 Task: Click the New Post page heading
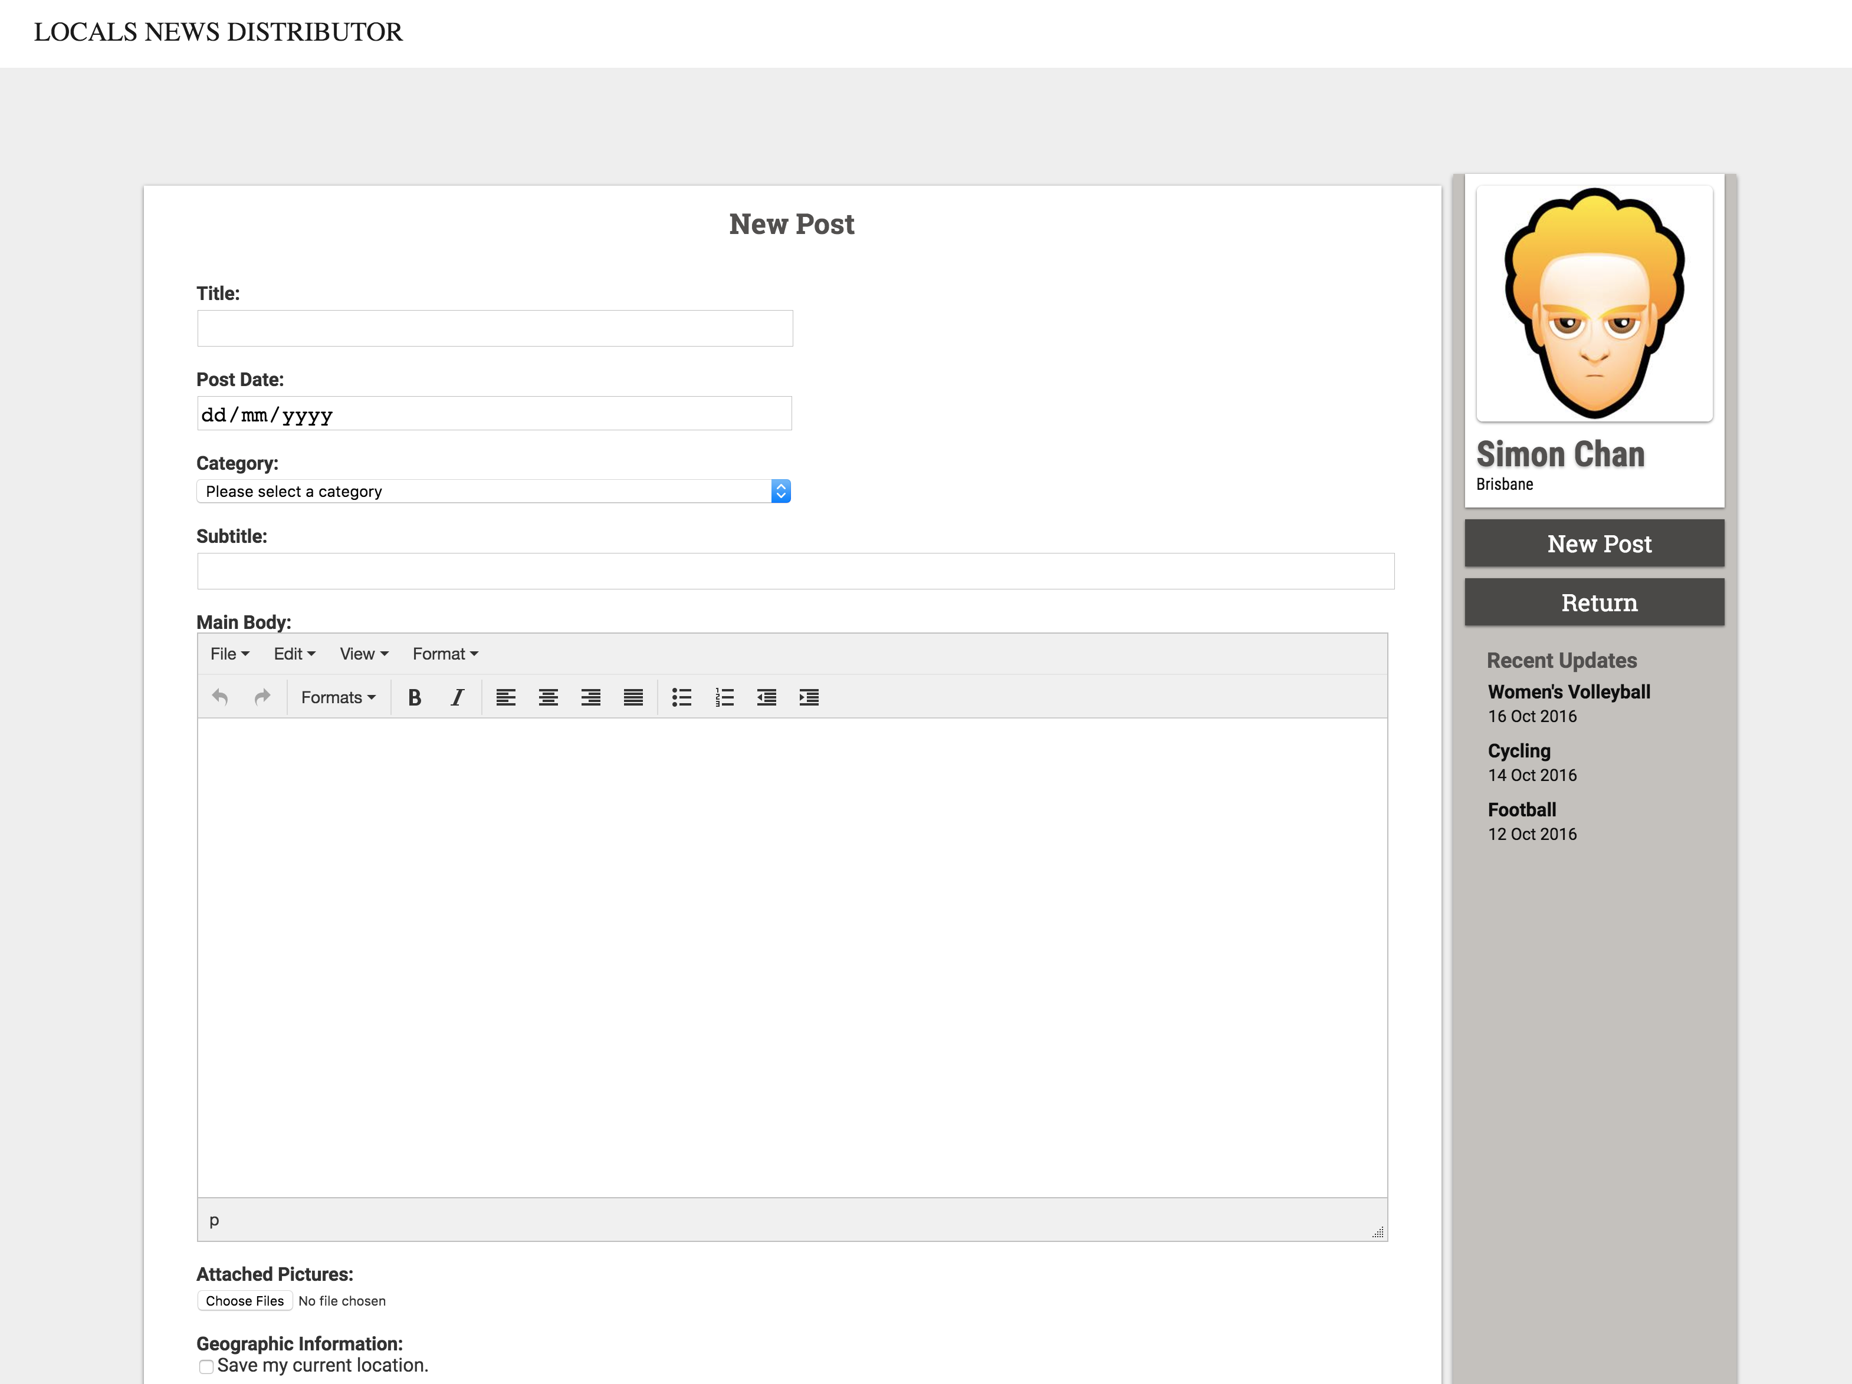791,224
